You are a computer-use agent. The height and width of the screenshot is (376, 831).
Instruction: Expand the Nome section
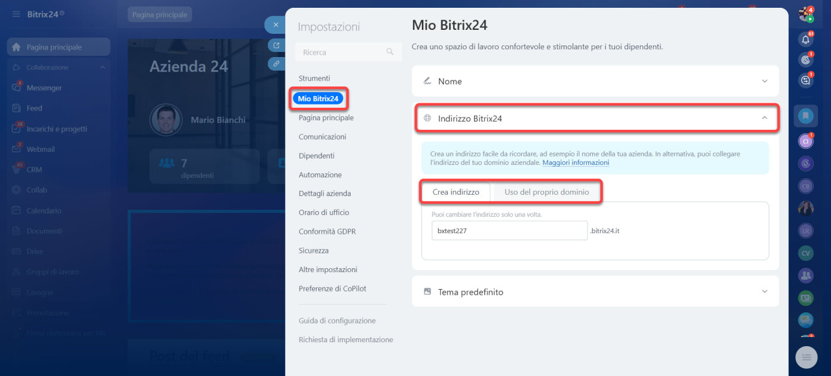pos(764,81)
